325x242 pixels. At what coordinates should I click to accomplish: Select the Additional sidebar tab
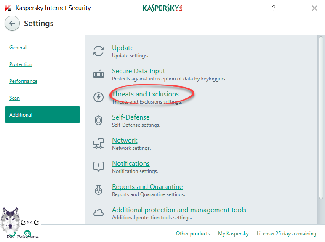pyautogui.click(x=42, y=115)
